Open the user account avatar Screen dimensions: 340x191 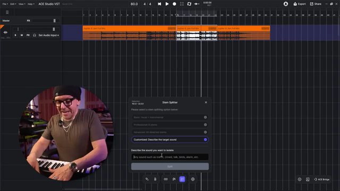286,4
